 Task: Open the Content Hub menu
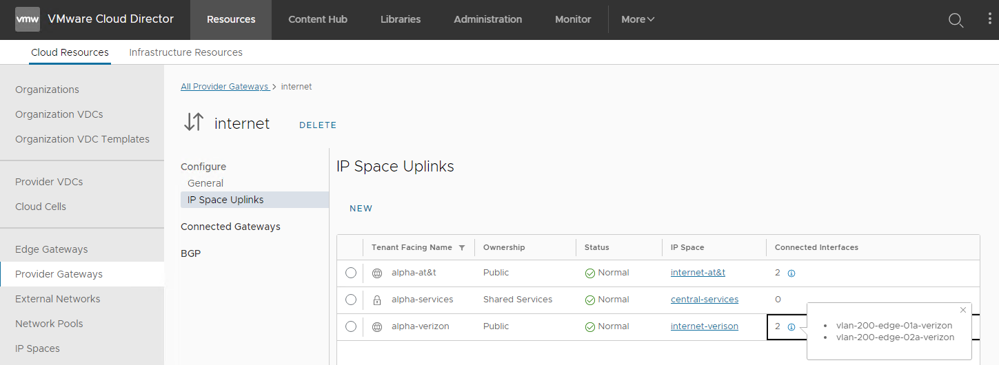(x=318, y=19)
